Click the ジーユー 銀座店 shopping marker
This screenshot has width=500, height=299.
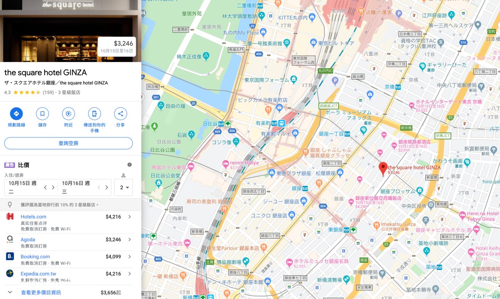coord(304,202)
